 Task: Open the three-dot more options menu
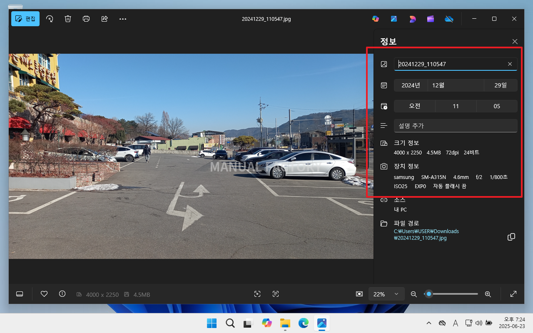(123, 19)
